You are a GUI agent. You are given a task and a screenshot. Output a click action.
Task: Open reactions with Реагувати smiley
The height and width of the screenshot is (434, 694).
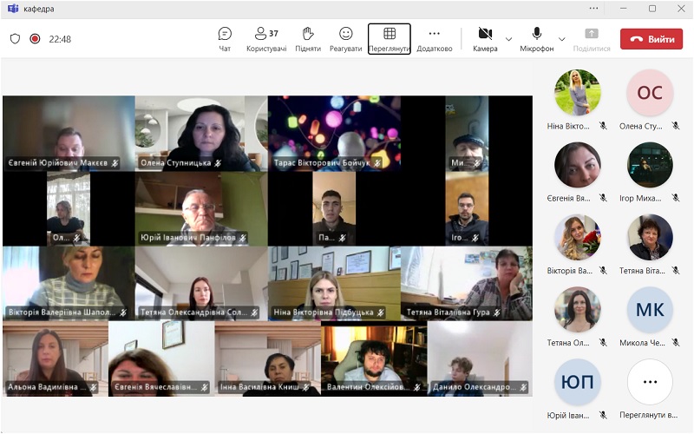point(345,39)
